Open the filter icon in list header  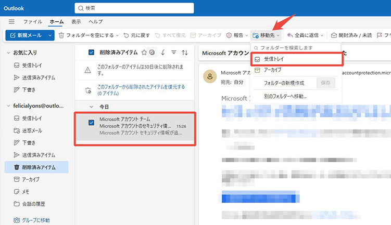(174, 52)
